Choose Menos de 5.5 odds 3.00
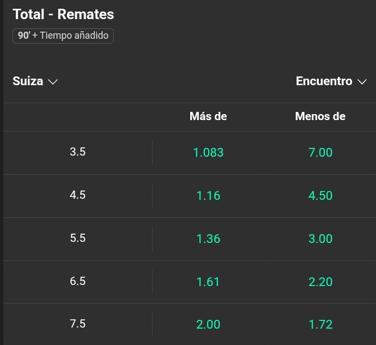376x345 pixels. tap(320, 239)
